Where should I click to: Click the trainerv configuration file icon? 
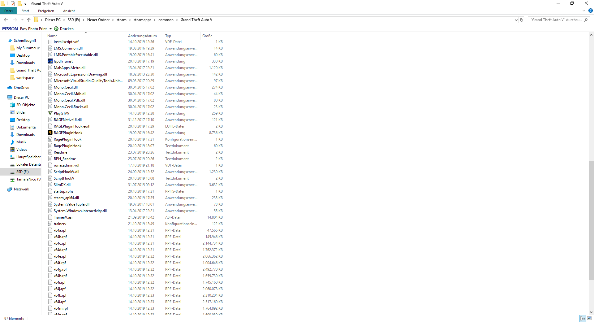pyautogui.click(x=50, y=224)
